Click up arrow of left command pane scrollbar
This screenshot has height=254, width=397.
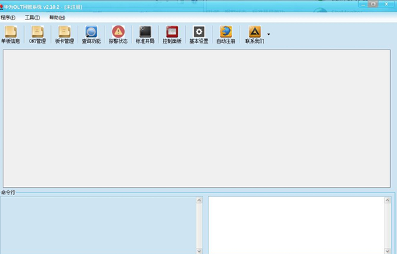point(199,200)
